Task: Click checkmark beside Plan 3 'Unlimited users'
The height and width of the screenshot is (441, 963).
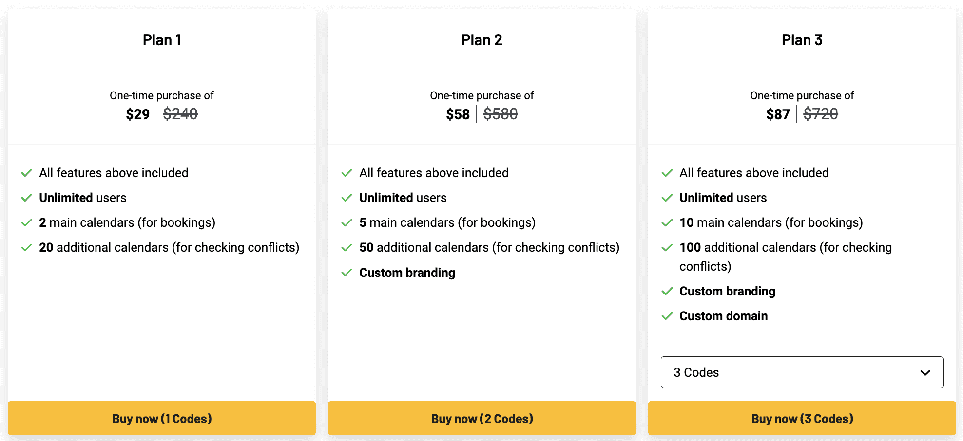Action: coord(667,198)
